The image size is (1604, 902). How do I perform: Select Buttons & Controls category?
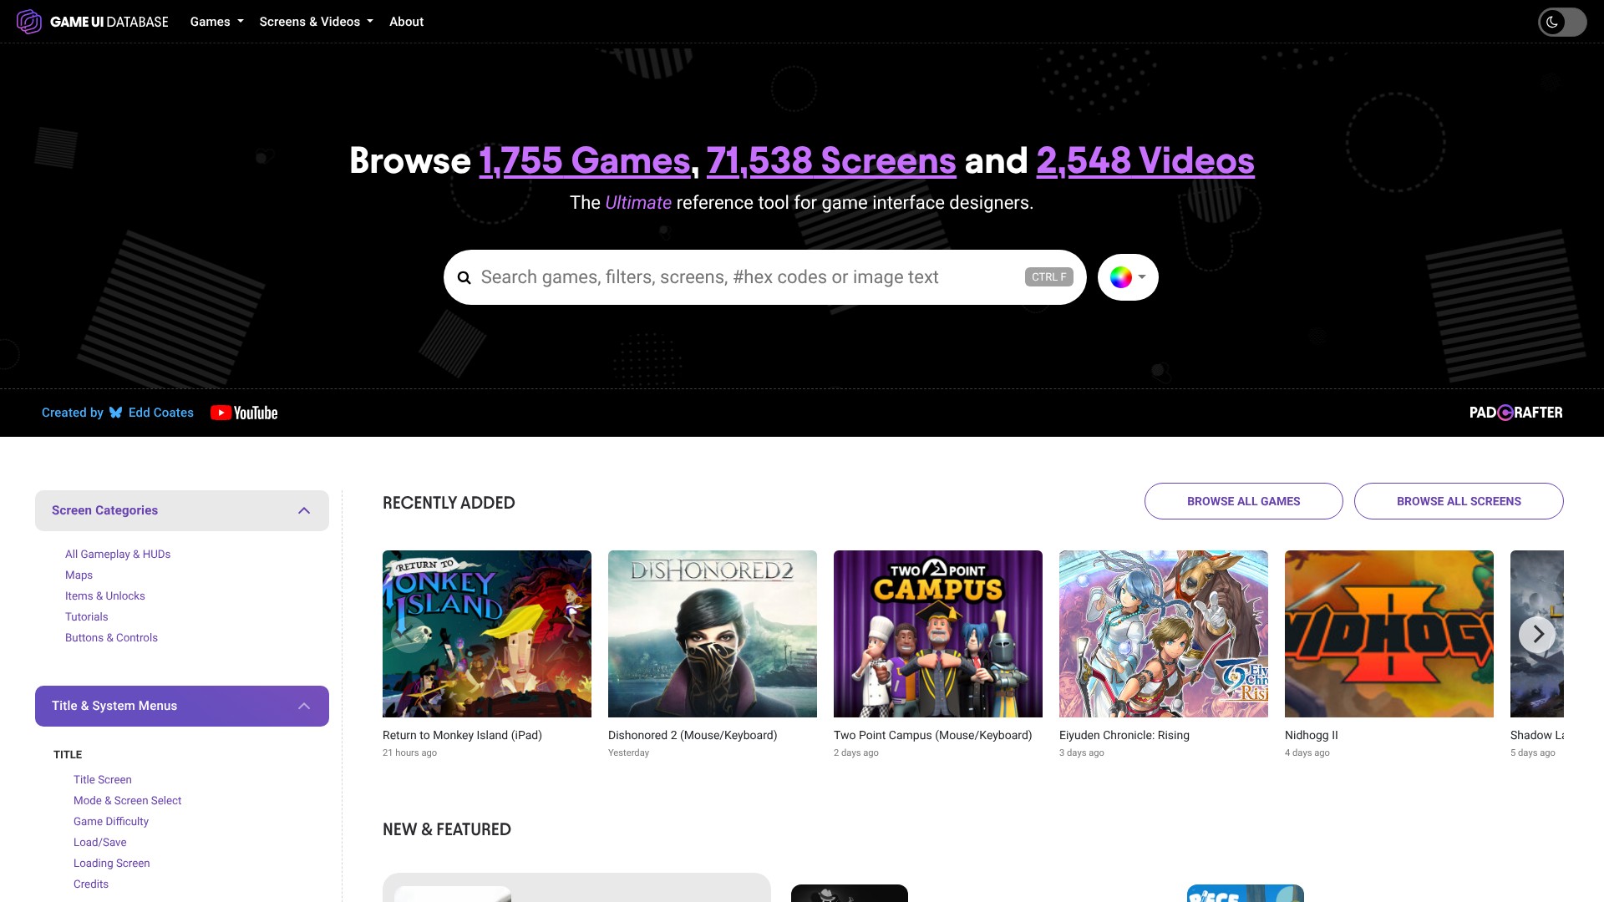pyautogui.click(x=111, y=637)
